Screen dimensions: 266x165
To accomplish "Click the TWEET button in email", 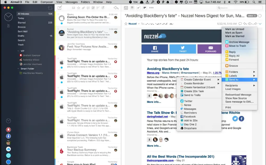I will pos(183,49).
